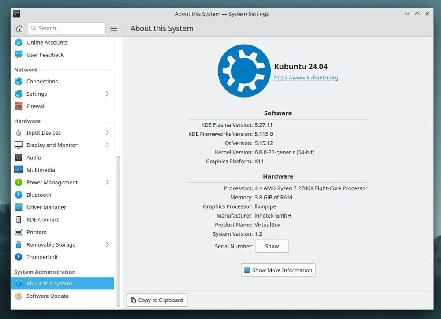441x319 pixels.
Task: Expand the Removable Storage section
Action: tap(107, 244)
